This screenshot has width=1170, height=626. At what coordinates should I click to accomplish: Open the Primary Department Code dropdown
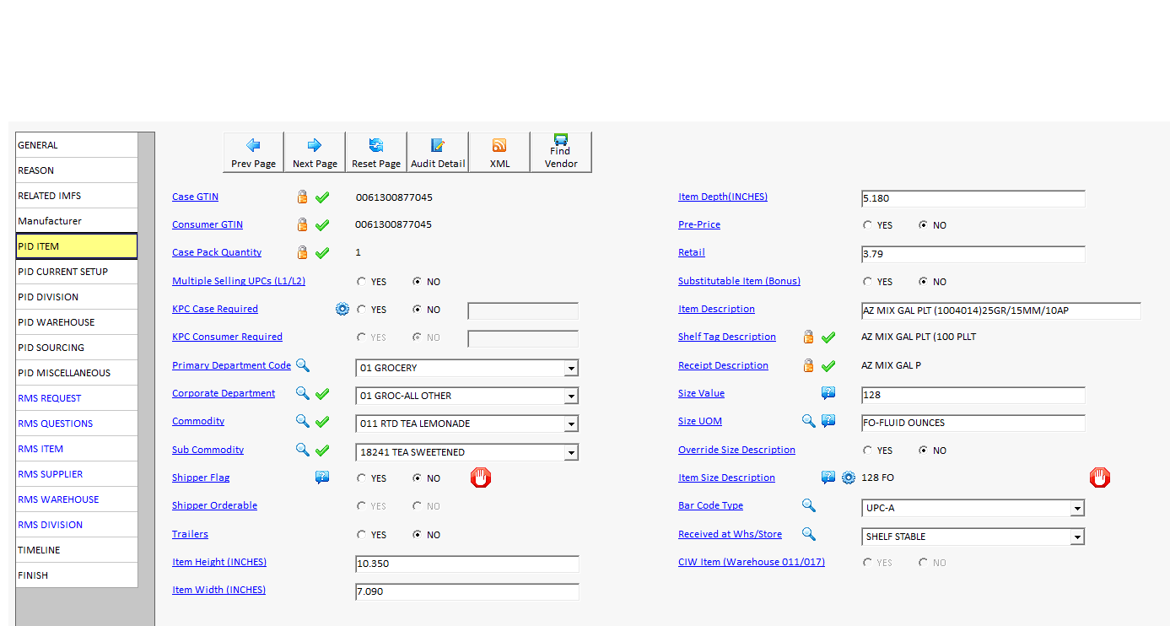[x=571, y=368]
